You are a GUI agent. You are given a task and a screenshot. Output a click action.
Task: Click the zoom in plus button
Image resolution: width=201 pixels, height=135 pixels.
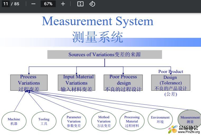[x=63, y=4]
